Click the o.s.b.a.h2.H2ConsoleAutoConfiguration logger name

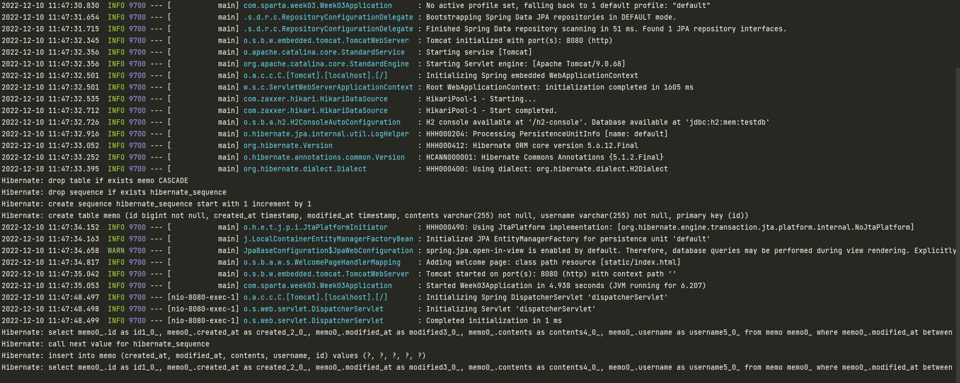click(x=322, y=122)
